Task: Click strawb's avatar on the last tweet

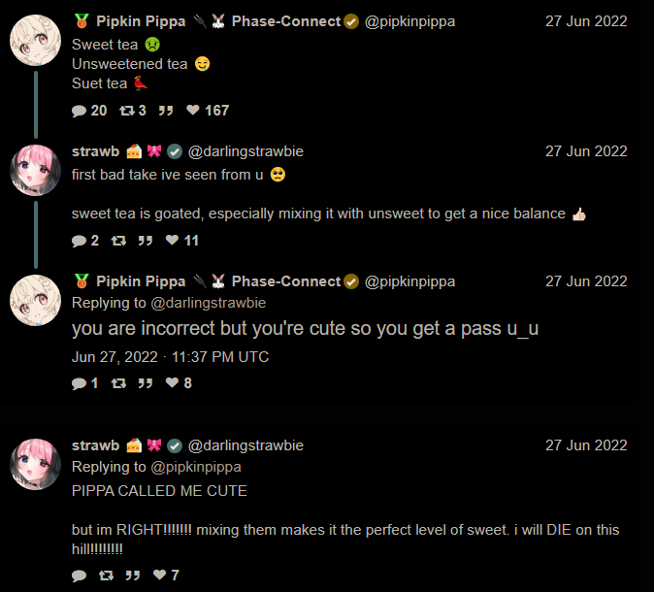Action: click(36, 464)
